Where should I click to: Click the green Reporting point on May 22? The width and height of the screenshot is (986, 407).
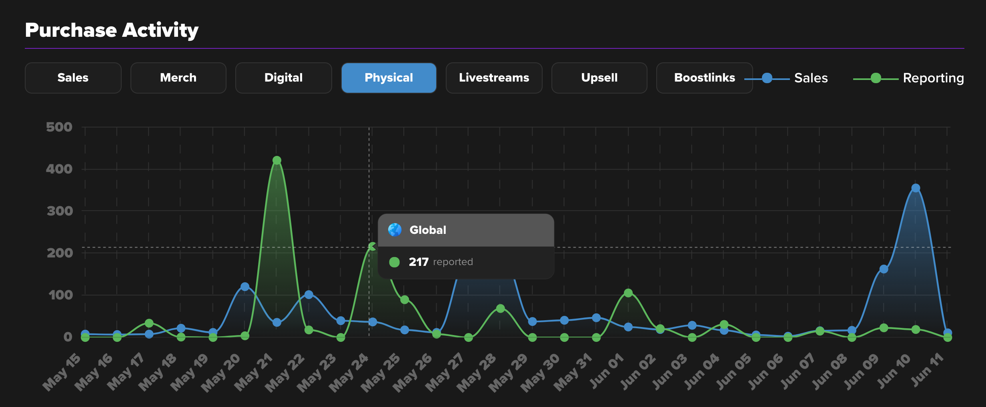(x=309, y=330)
